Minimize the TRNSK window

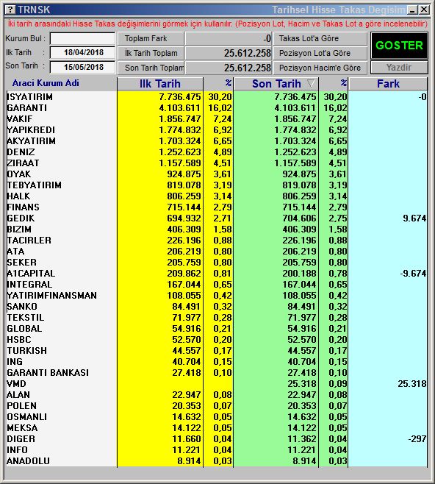(412, 10)
